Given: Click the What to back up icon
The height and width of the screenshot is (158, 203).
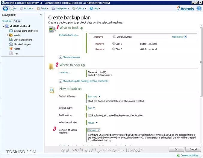Looking at the screenshot, I should click(52, 29).
